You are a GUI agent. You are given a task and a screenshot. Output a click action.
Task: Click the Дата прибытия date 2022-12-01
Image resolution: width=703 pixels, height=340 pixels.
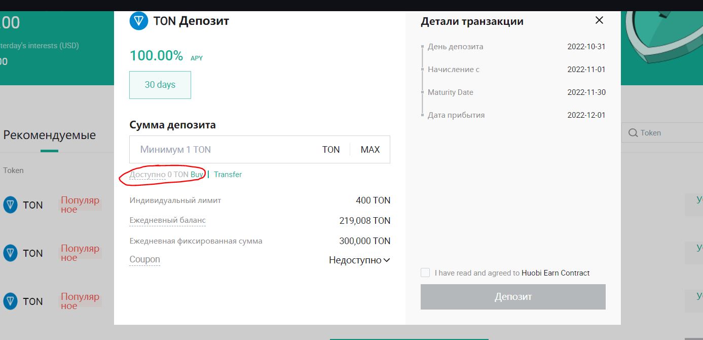[x=586, y=115]
